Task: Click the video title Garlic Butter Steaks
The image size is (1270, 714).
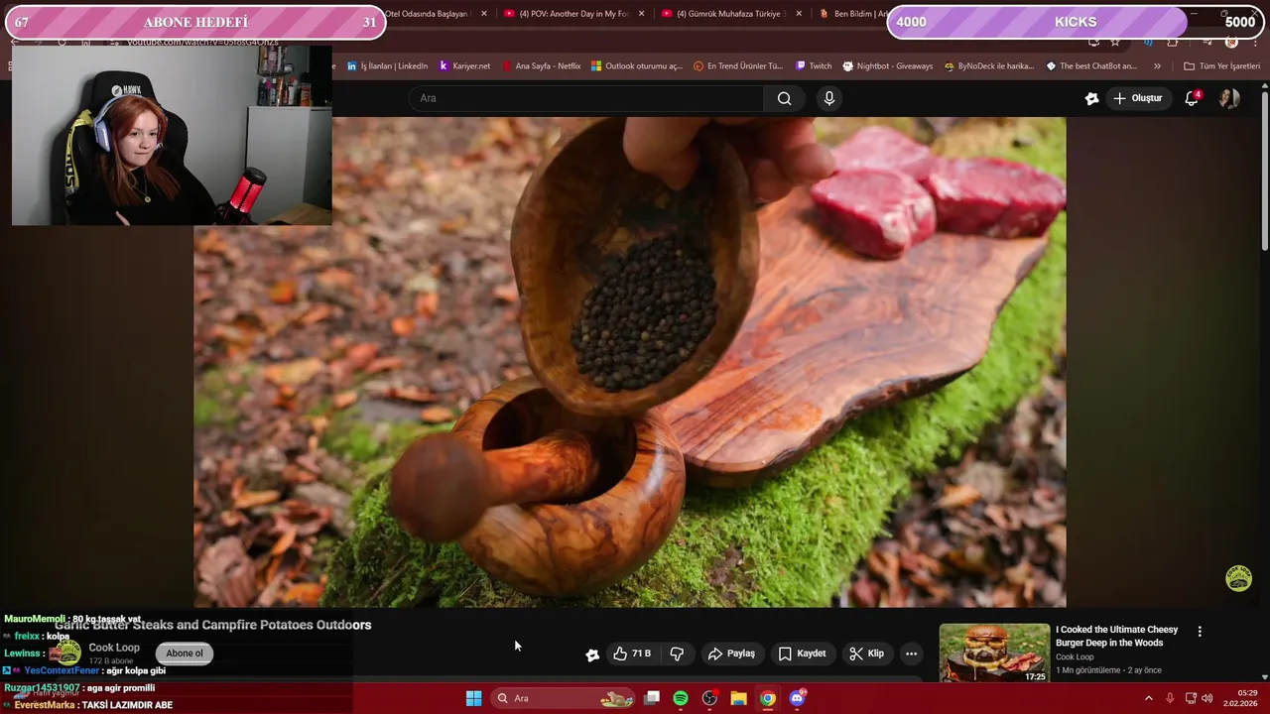Action: 213,625
